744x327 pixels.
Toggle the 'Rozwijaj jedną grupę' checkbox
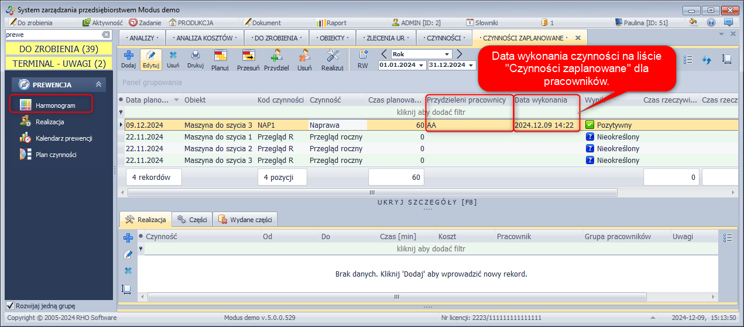point(10,306)
